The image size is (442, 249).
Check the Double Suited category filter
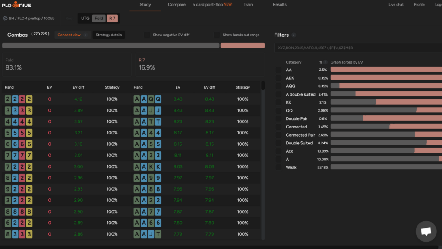coord(278,143)
